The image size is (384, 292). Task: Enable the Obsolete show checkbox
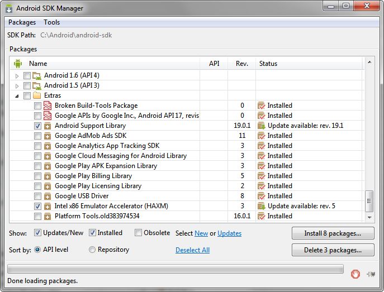[138, 233]
